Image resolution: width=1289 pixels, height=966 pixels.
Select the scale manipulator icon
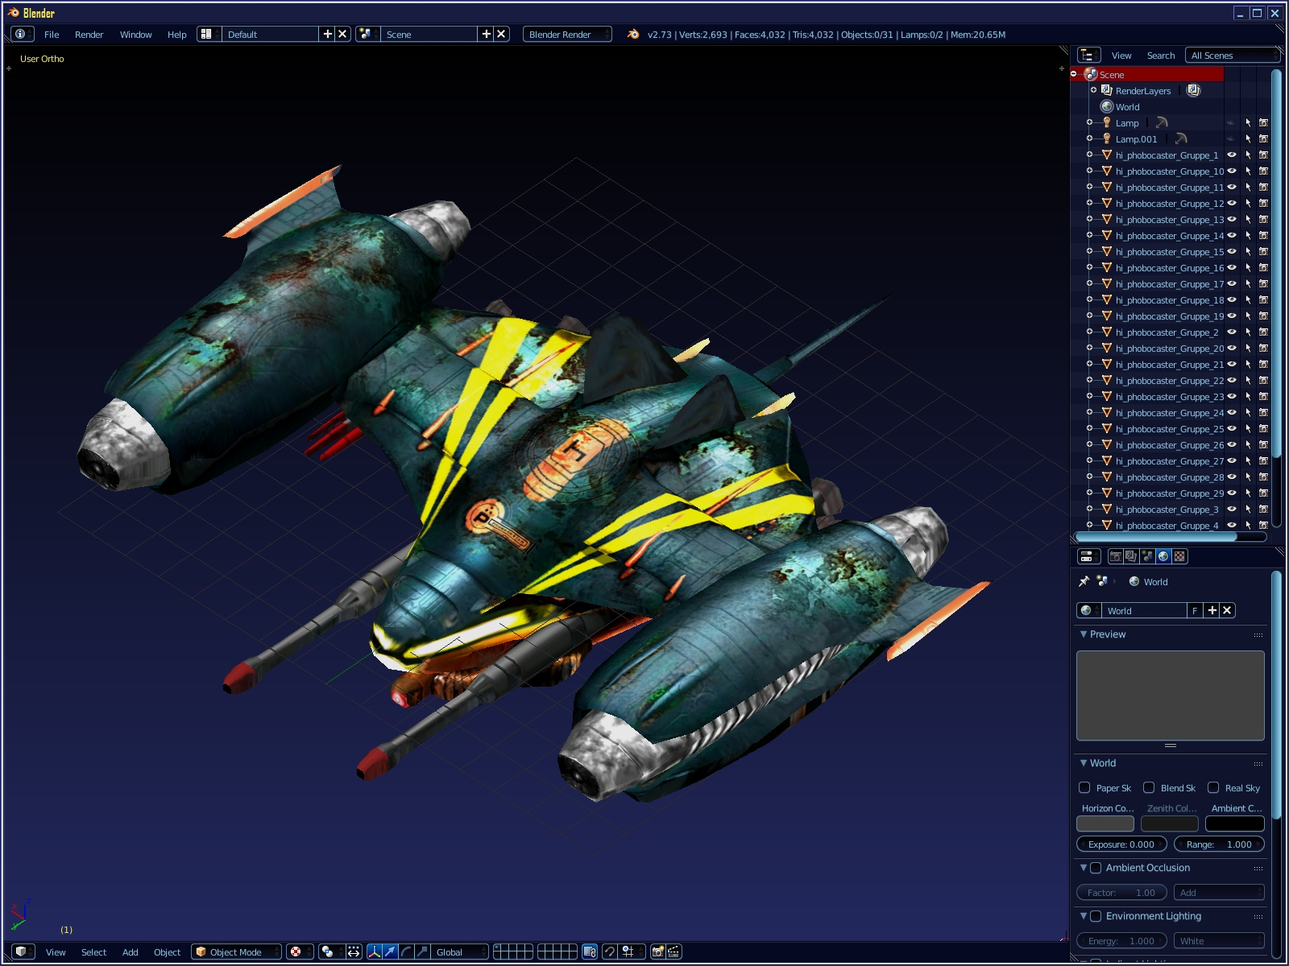point(422,952)
